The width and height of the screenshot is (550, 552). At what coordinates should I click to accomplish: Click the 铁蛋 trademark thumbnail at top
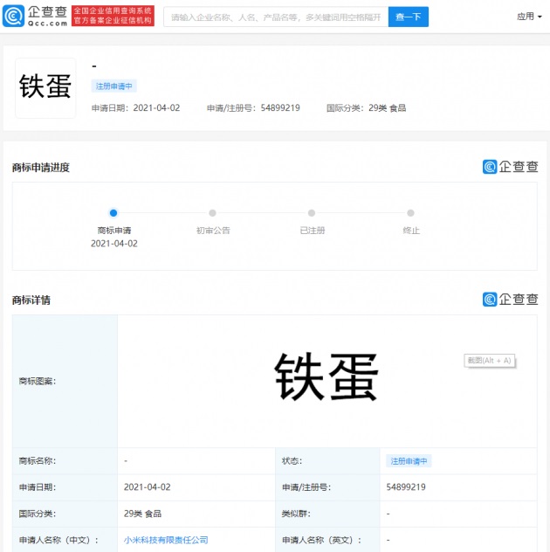(x=45, y=87)
